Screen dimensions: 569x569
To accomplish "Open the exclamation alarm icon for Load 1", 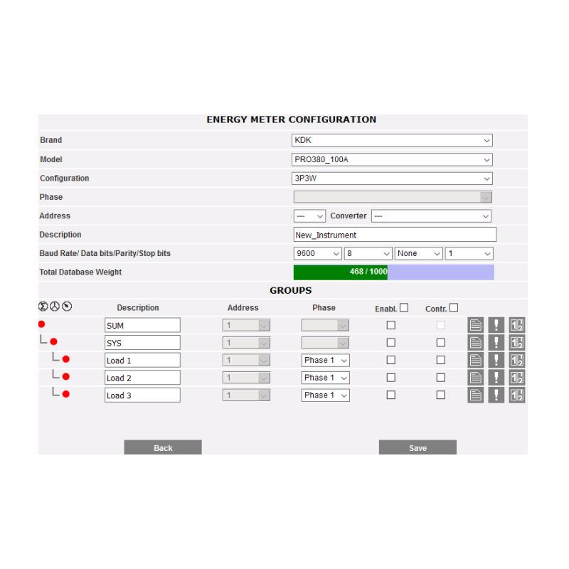I will coord(496,360).
